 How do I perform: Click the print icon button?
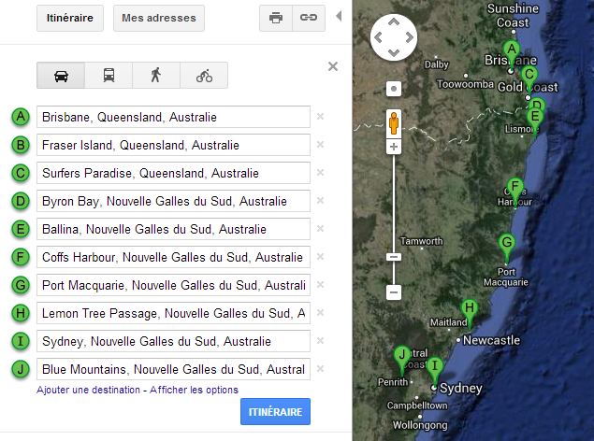coord(276,18)
